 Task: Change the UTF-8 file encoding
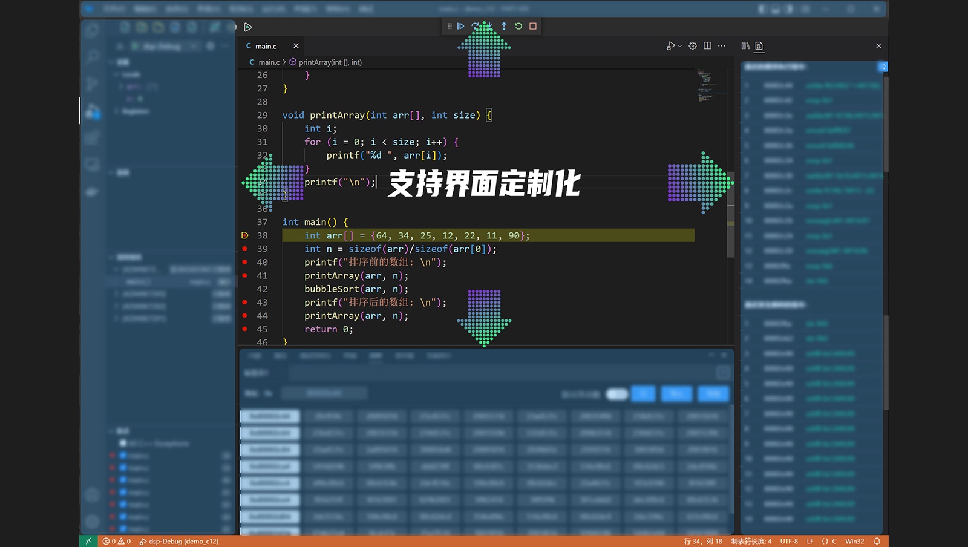[789, 541]
